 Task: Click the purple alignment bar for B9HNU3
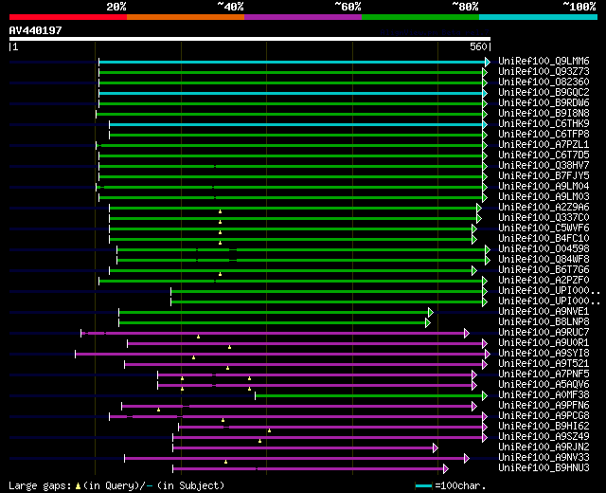point(308,469)
